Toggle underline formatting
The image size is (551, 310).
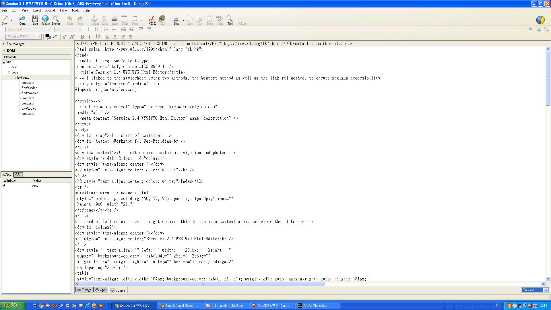(x=98, y=37)
